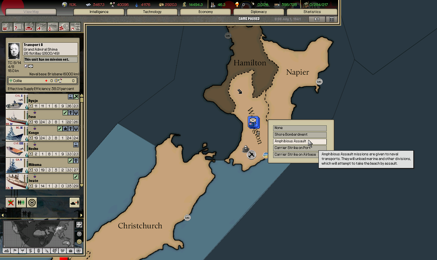Viewport: 437px width, 260px height.
Task: Expand Fuso ship details plus button
Action: click(31, 122)
